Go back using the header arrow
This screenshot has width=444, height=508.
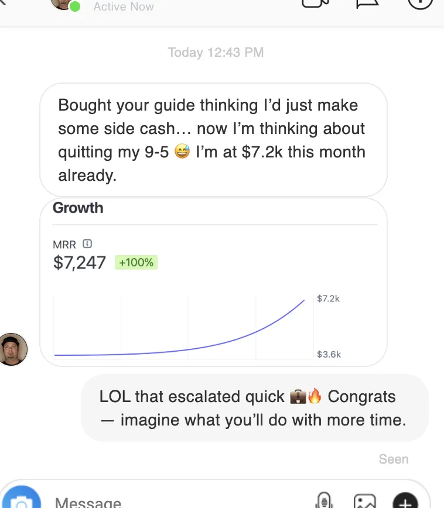[4, 2]
